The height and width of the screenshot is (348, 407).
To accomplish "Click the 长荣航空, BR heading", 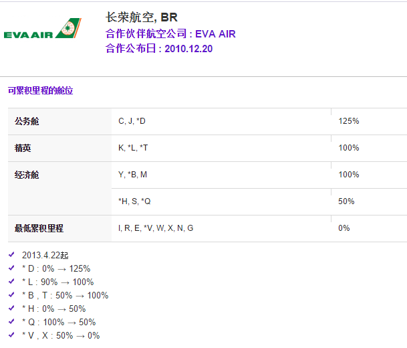I will pyautogui.click(x=142, y=17).
